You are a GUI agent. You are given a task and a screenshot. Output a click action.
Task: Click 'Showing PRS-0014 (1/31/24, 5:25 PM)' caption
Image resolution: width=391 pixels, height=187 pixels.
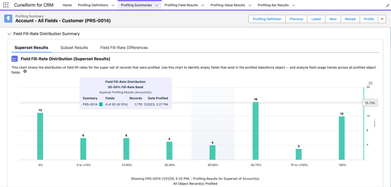click(x=160, y=179)
